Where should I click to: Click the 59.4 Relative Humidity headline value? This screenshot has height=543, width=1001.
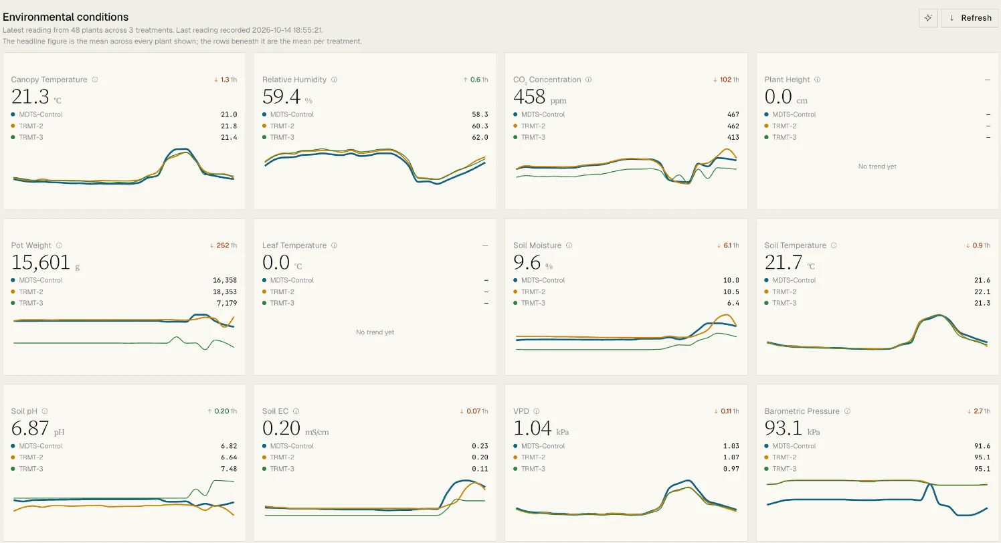click(281, 97)
